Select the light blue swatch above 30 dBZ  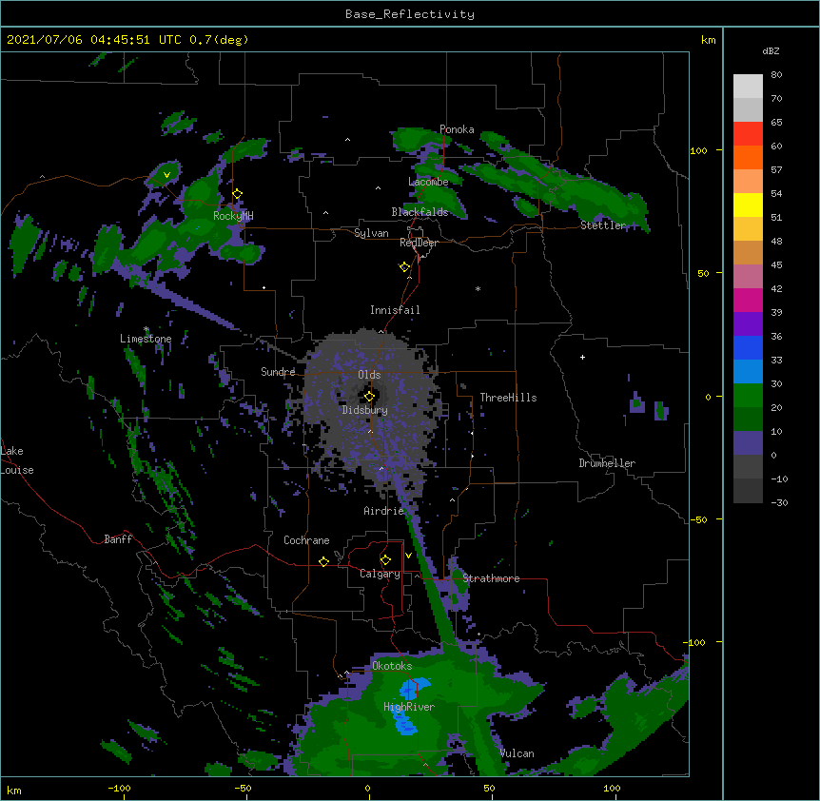pos(748,371)
